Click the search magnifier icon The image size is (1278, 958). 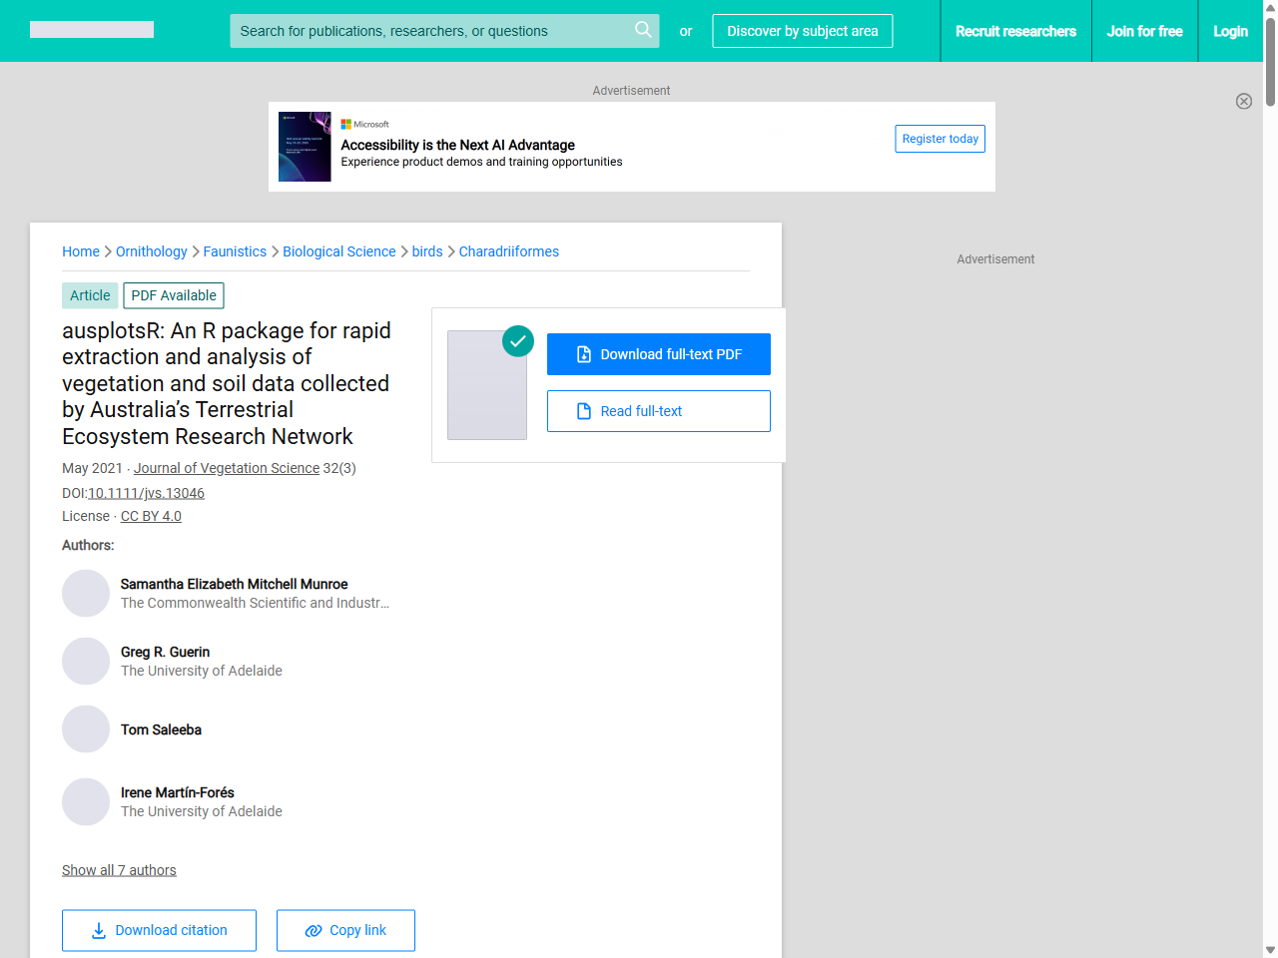coord(643,30)
